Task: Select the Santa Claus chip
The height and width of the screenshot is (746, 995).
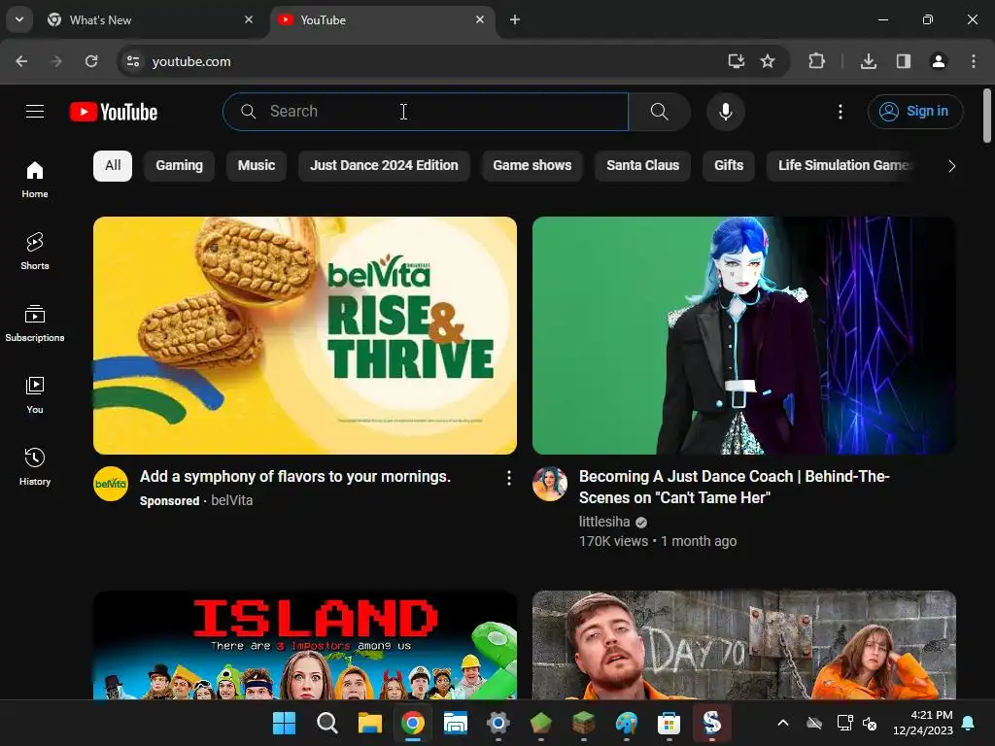Action: click(x=643, y=165)
